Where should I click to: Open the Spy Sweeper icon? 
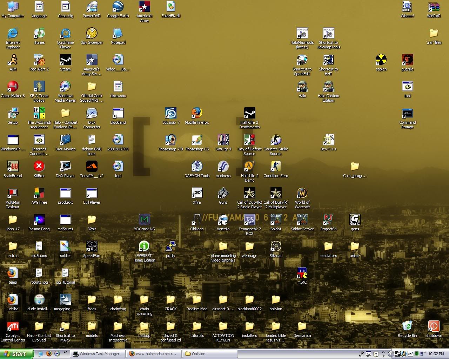pos(92,36)
